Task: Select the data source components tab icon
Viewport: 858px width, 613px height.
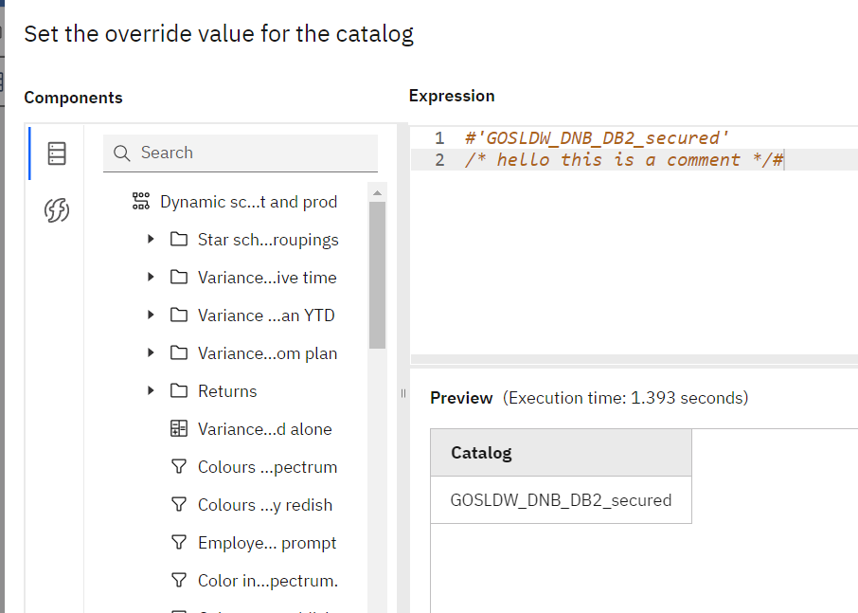Action: tap(57, 153)
